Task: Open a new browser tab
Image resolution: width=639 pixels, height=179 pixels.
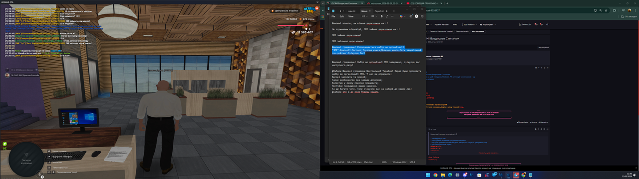Action: click(x=447, y=3)
